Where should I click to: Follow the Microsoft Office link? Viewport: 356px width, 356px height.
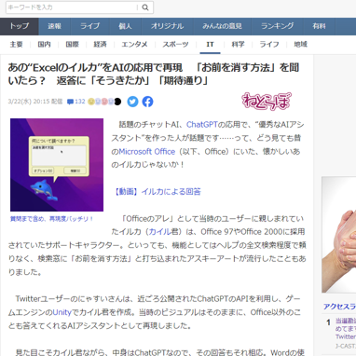pyautogui.click(x=147, y=152)
